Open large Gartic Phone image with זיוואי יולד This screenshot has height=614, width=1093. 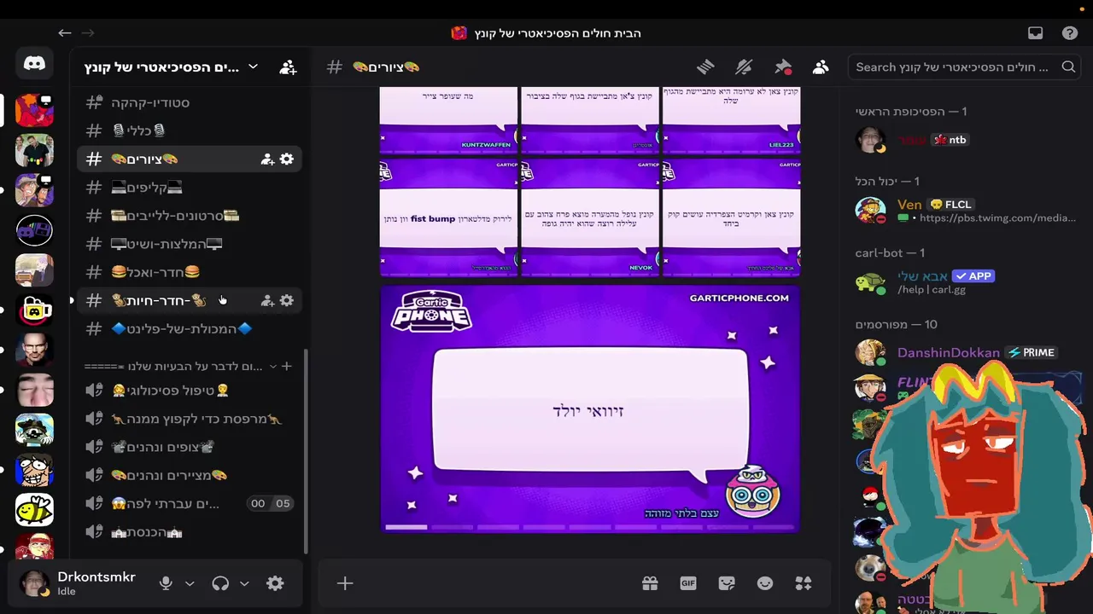click(590, 409)
